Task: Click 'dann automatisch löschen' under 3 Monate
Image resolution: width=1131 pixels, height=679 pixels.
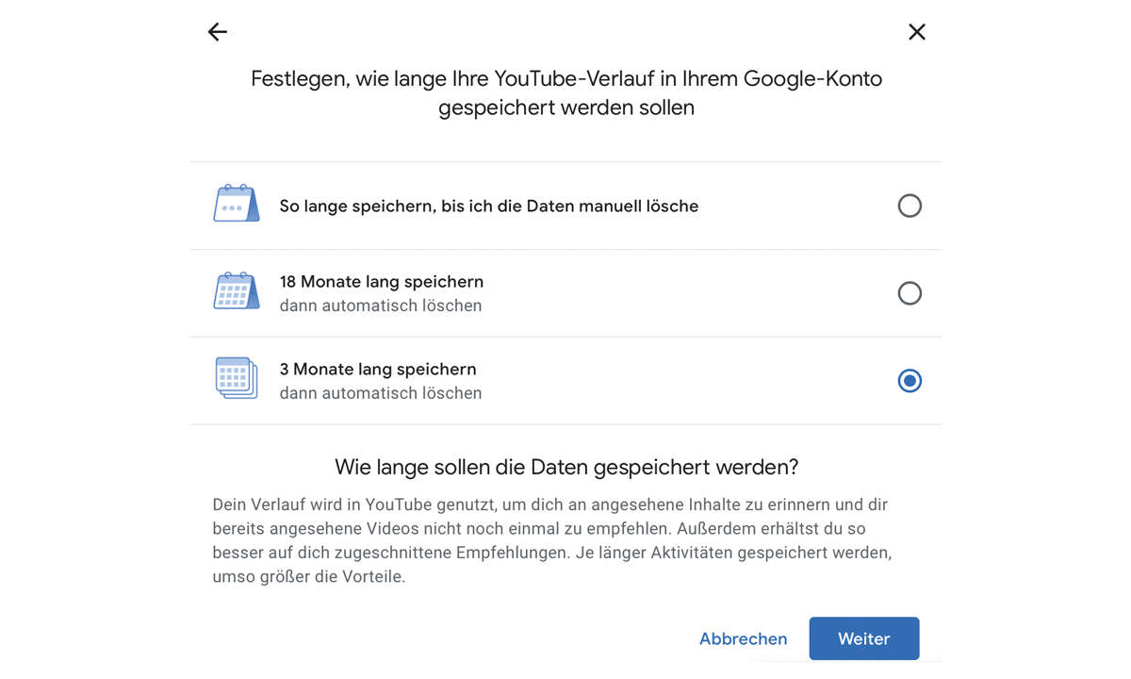Action: [381, 393]
